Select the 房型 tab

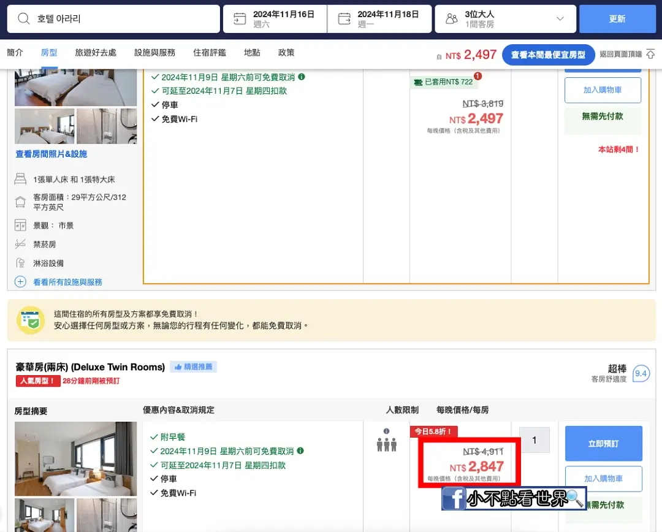(x=49, y=52)
